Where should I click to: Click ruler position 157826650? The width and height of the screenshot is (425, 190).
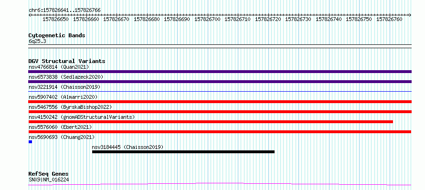55,19
